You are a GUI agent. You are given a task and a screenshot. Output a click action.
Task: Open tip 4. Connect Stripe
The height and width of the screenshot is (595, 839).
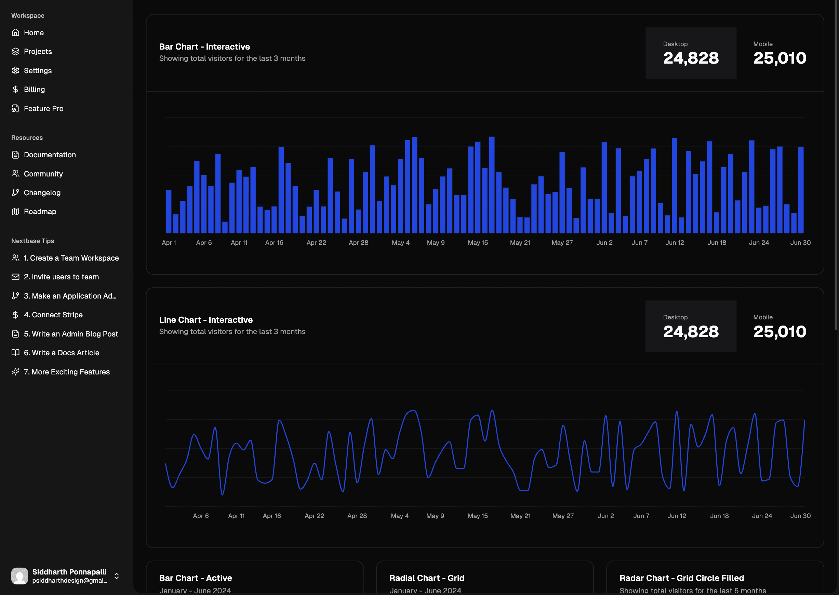pyautogui.click(x=67, y=315)
